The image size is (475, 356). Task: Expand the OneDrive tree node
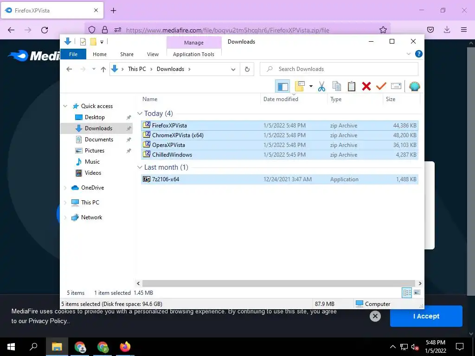65,188
